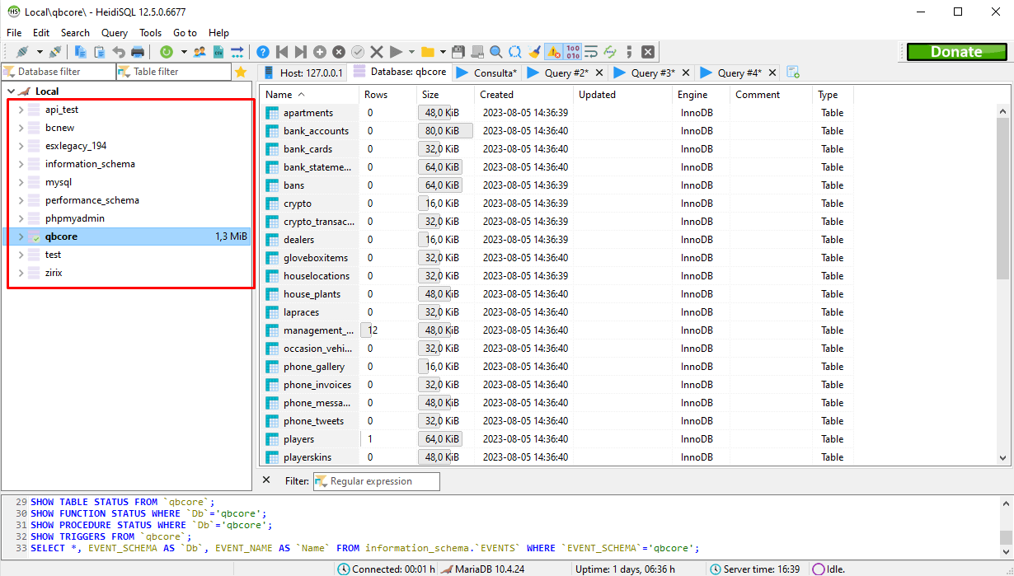Click the favorites star icon
This screenshot has height=576, width=1014.
coord(241,72)
